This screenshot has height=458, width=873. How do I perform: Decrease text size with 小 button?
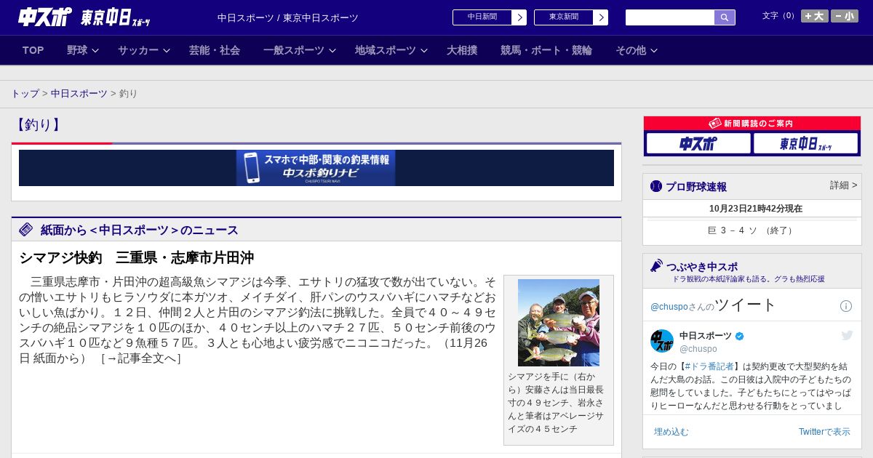(845, 16)
